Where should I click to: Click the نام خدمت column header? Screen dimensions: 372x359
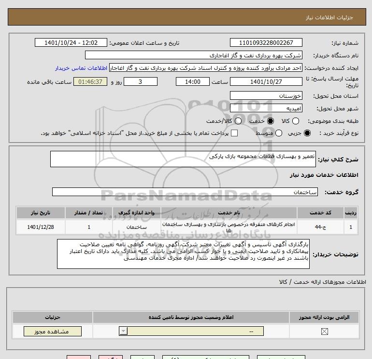click(x=229, y=213)
